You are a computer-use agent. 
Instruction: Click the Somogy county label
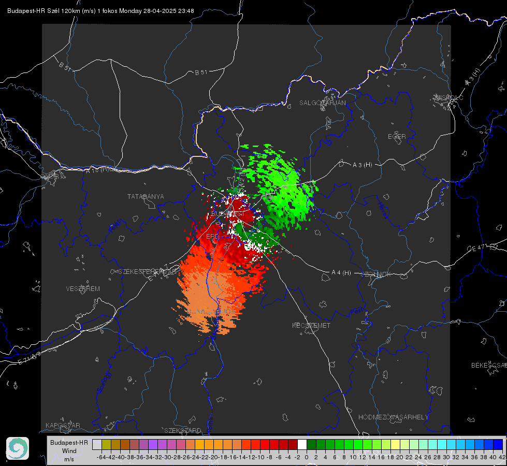104,382
